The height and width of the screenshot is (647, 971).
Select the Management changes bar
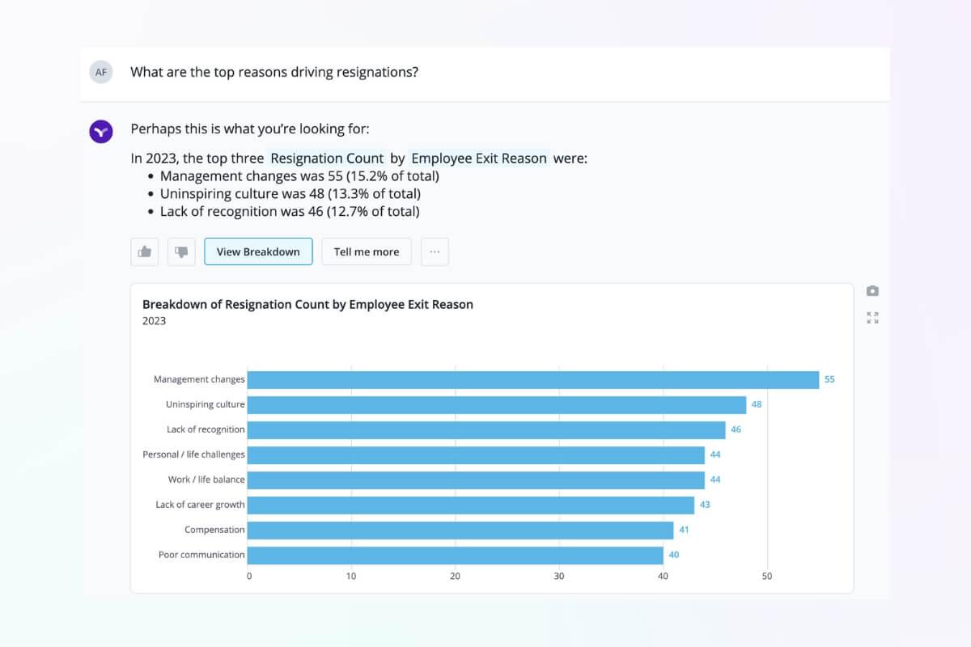pyautogui.click(x=533, y=379)
